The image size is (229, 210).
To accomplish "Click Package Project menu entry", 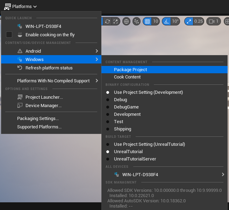I will point(130,70).
